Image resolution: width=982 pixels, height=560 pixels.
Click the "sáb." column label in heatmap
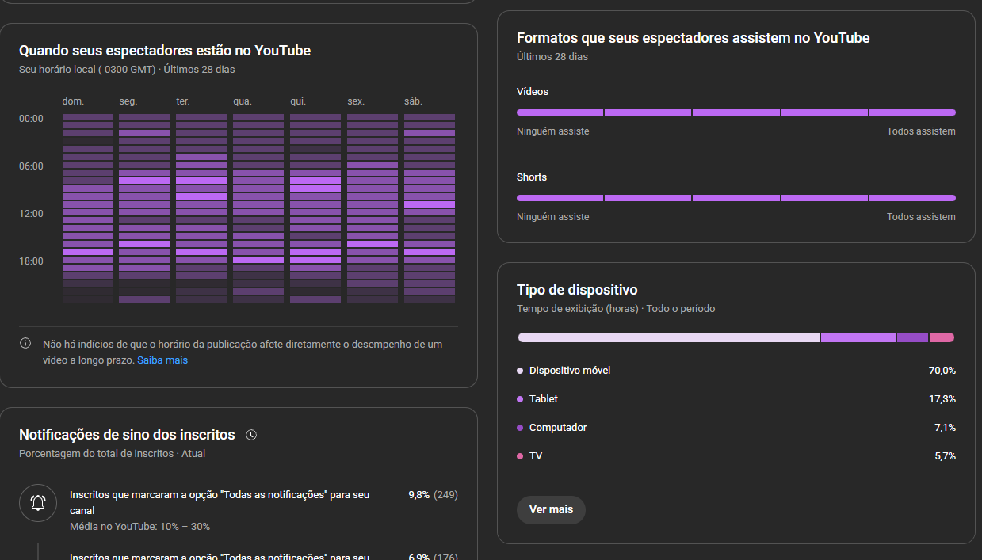point(413,101)
